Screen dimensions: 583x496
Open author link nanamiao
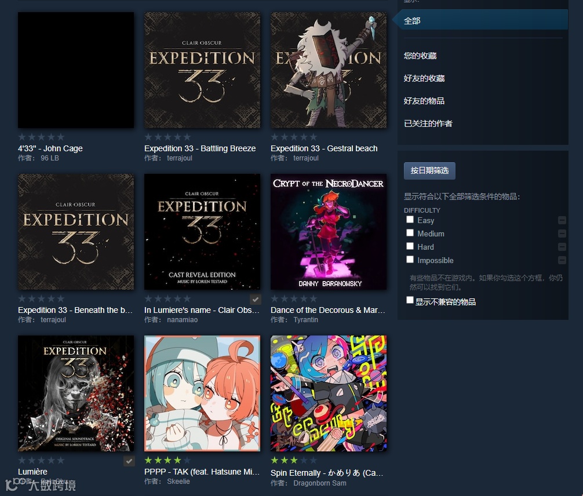pos(182,320)
